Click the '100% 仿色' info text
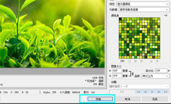Screen dimensions: 171x104 click(98, 78)
